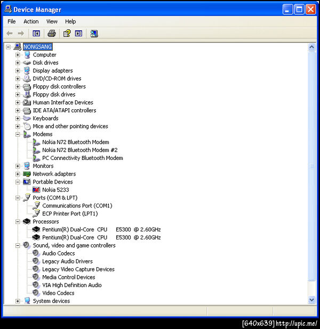The width and height of the screenshot is (320, 329).
Task: Select Video Codecs
Action: 58,293
